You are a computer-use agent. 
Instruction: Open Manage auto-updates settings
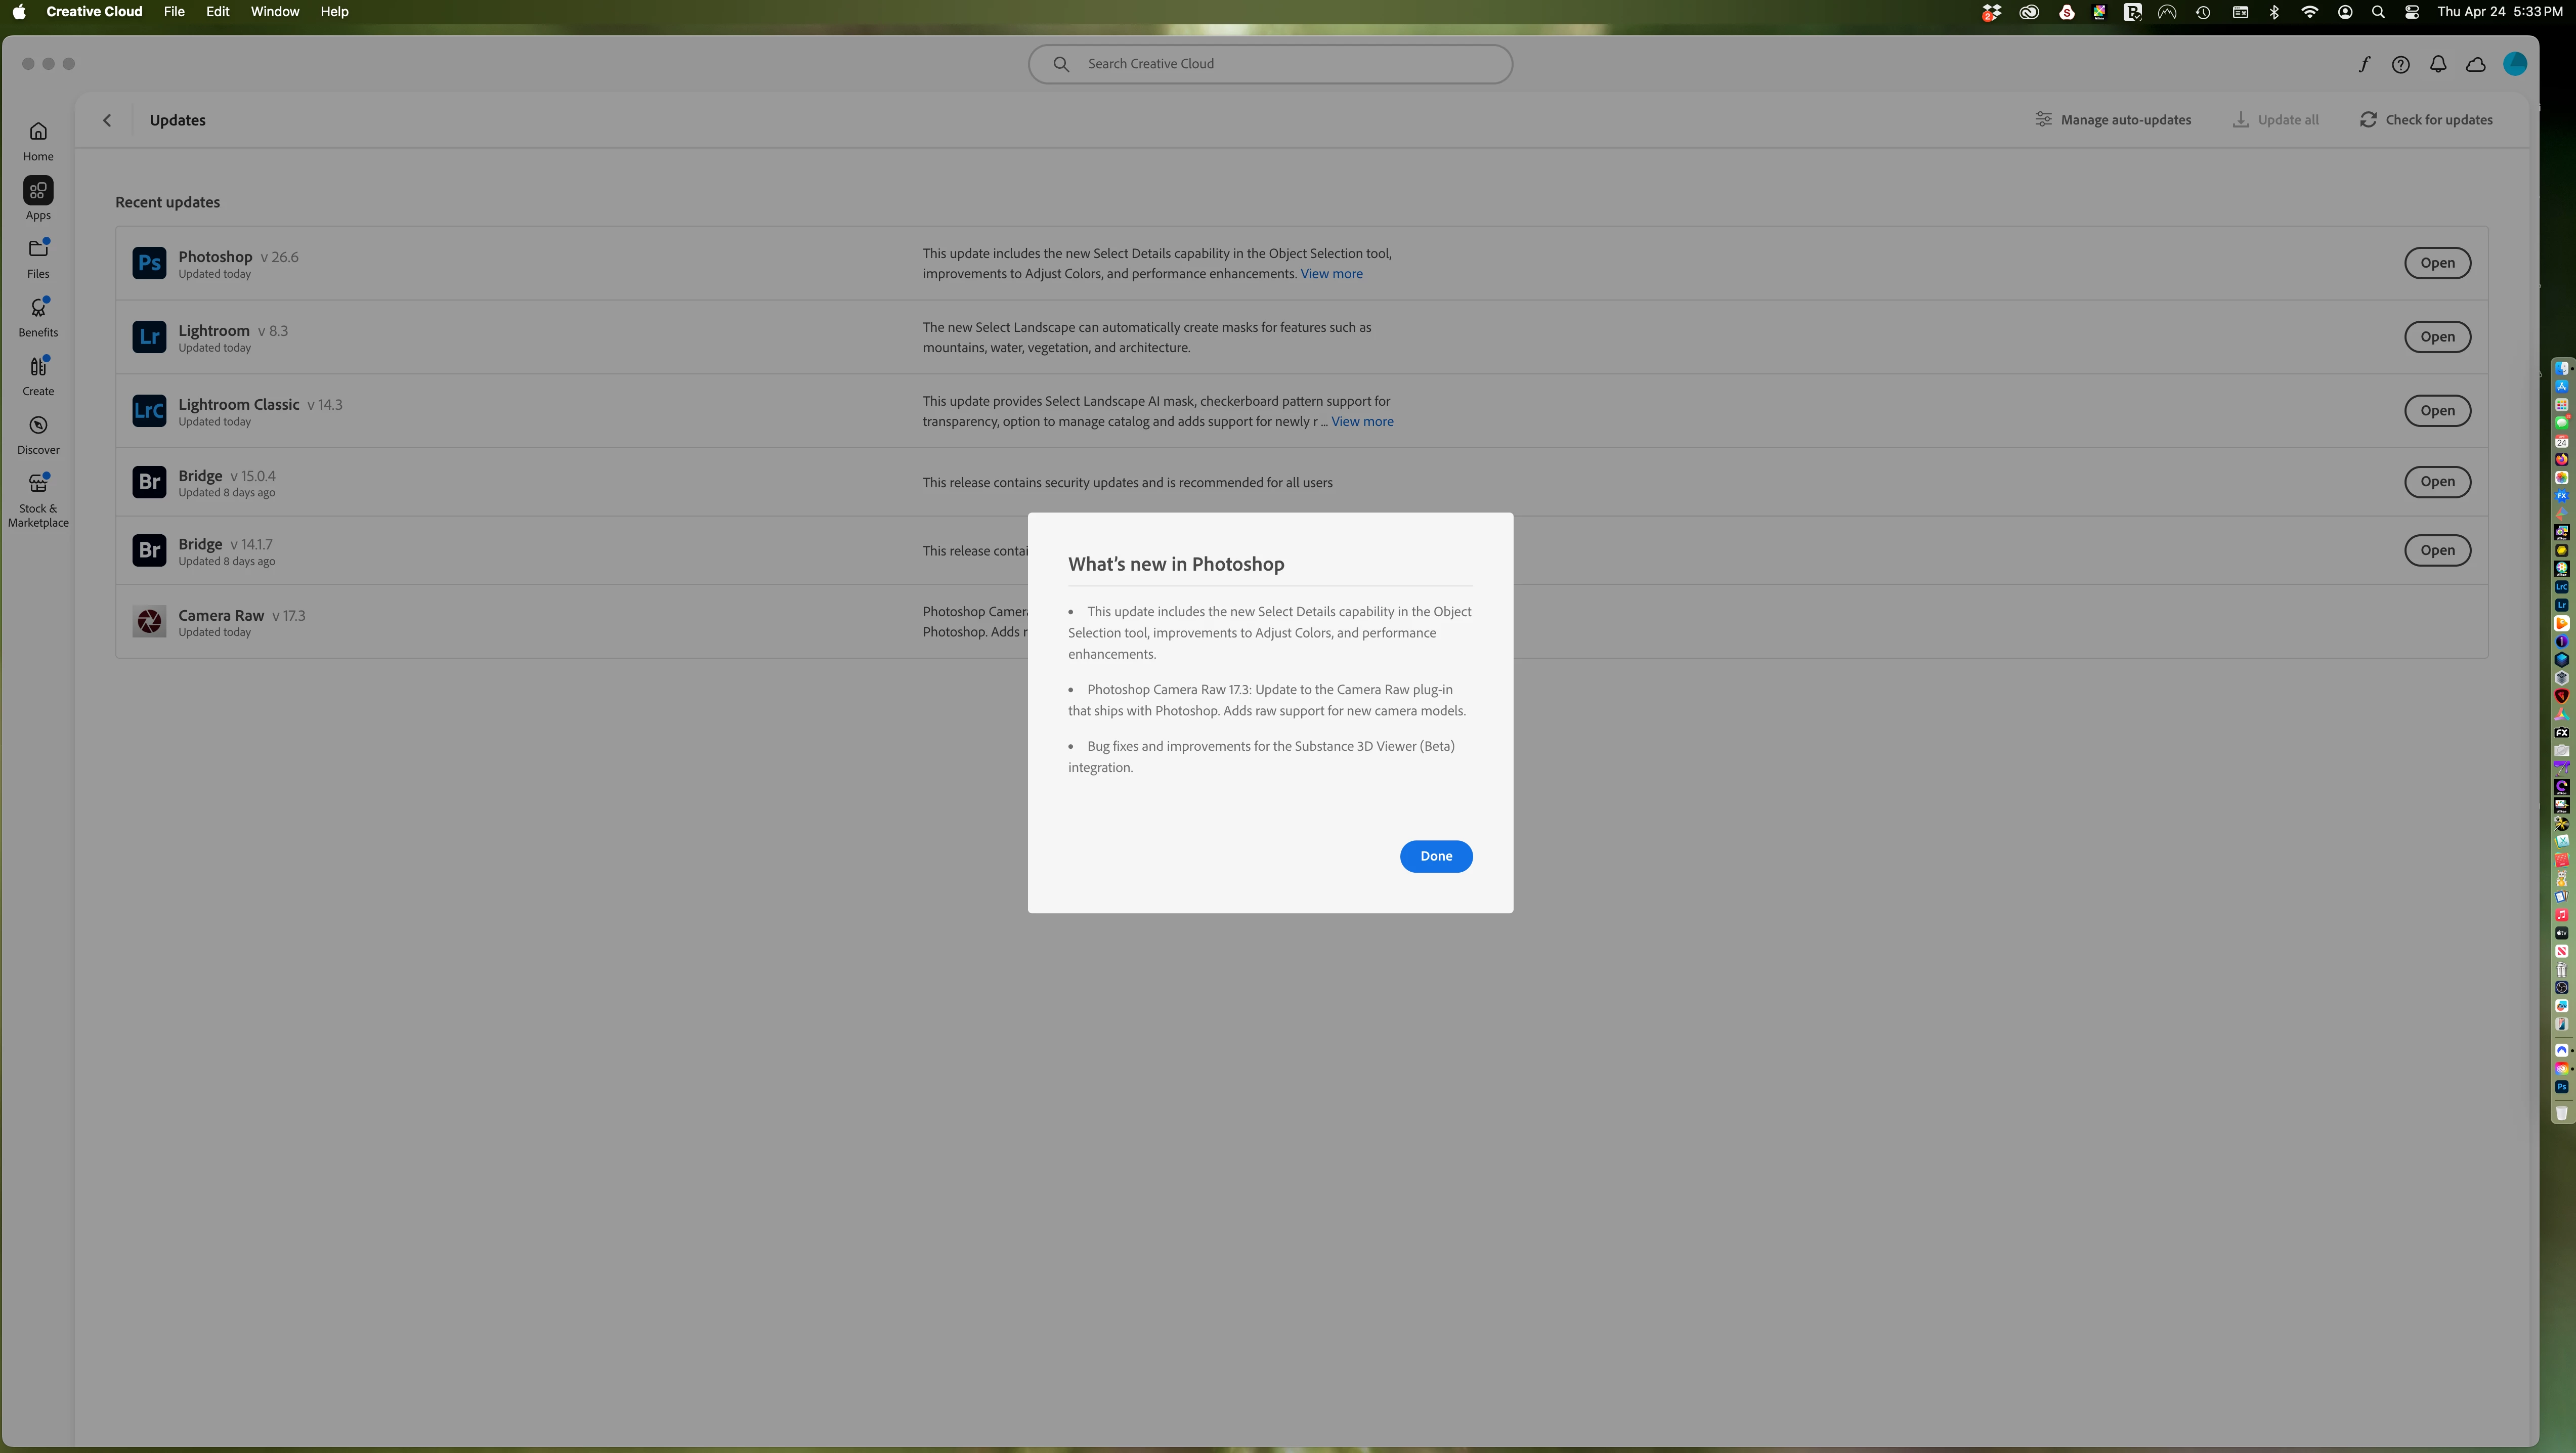[2113, 120]
